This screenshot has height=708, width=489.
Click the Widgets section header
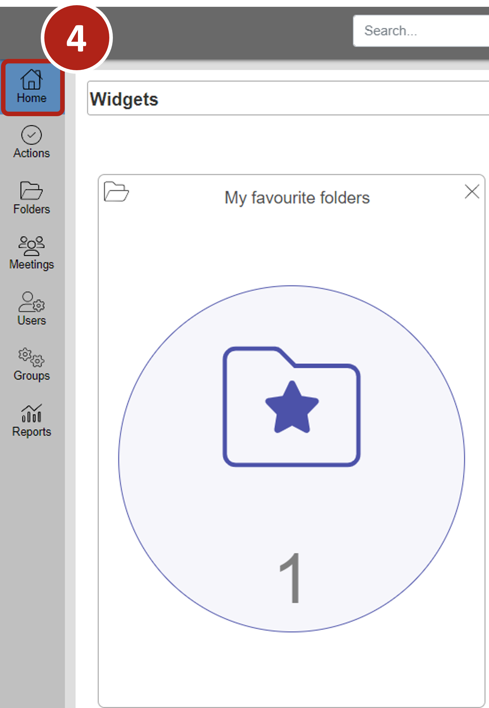click(x=124, y=99)
